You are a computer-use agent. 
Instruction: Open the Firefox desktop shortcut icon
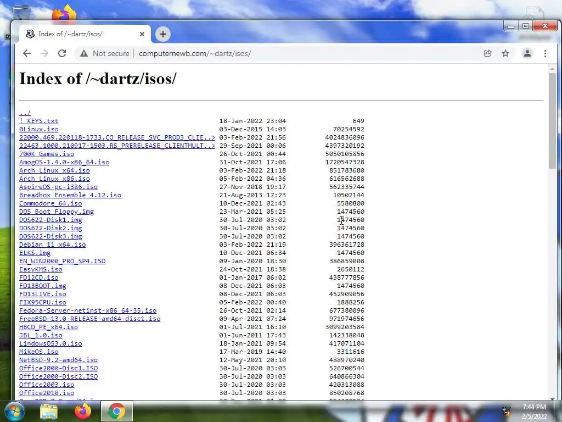[x=64, y=14]
